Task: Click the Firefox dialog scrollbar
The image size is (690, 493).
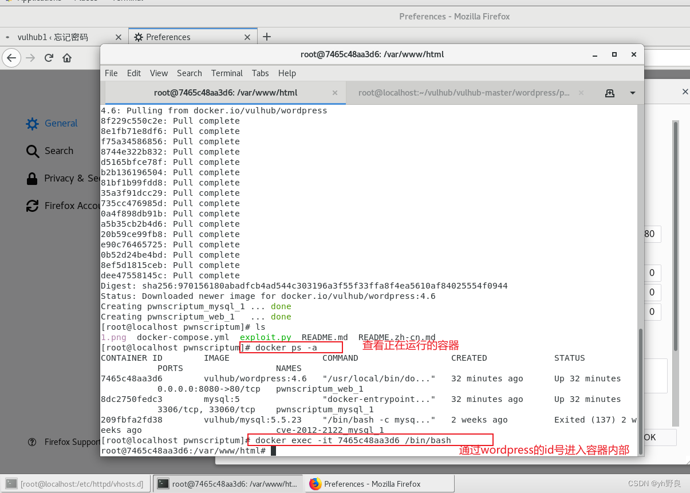Action: click(676, 236)
